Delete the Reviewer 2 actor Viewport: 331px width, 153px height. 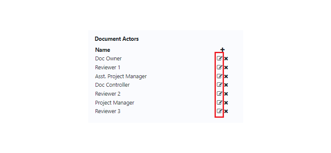(x=226, y=93)
